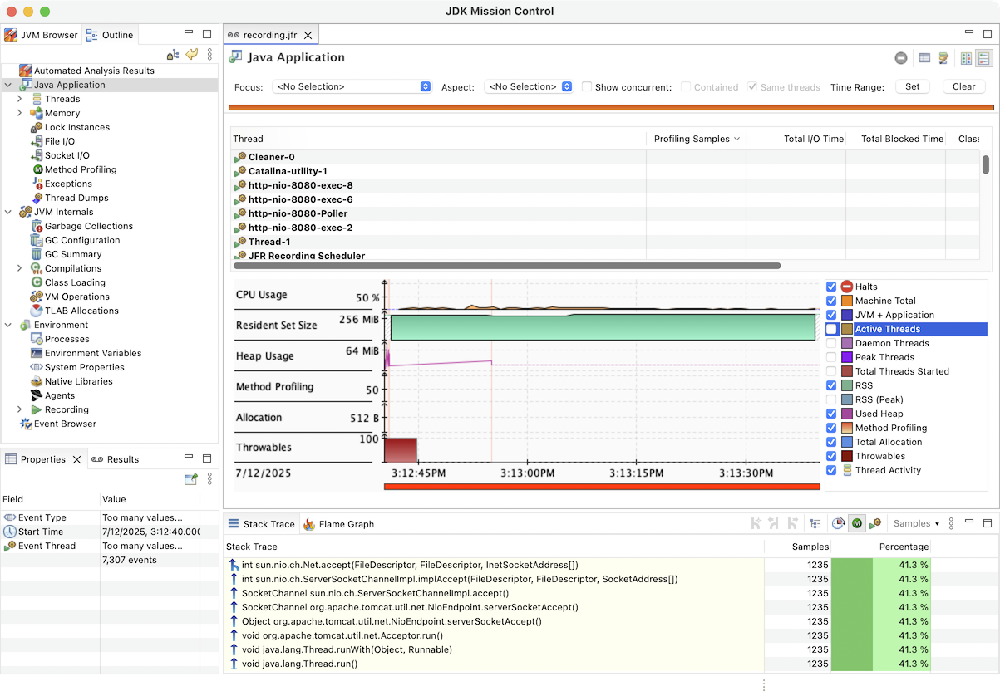Image resolution: width=1000 pixels, height=696 pixels.
Task: Open Garbage Collections page icon
Action: [37, 226]
